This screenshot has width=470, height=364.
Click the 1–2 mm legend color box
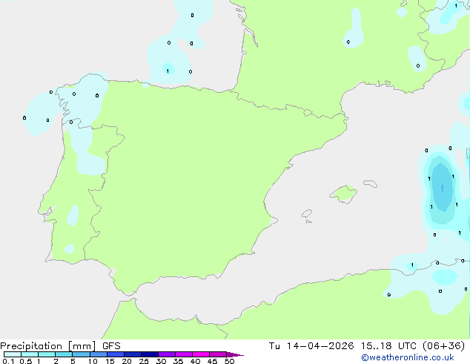(47, 354)
